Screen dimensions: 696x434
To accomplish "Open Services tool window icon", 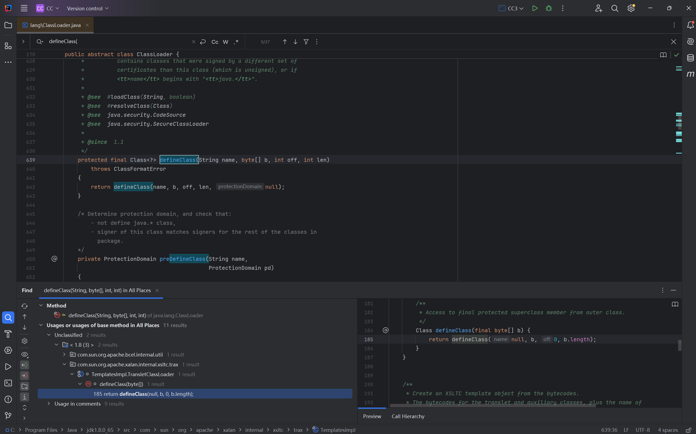I will click(x=8, y=350).
